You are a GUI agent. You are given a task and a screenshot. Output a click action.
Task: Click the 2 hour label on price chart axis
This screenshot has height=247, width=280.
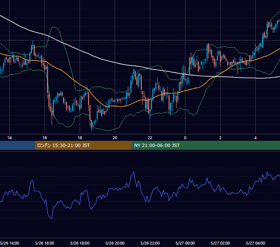(220, 137)
